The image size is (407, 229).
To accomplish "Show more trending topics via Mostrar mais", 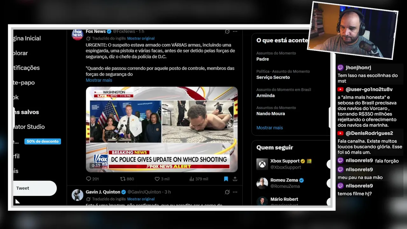I will tap(270, 128).
